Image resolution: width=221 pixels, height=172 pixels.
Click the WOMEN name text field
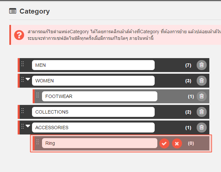(x=93, y=81)
